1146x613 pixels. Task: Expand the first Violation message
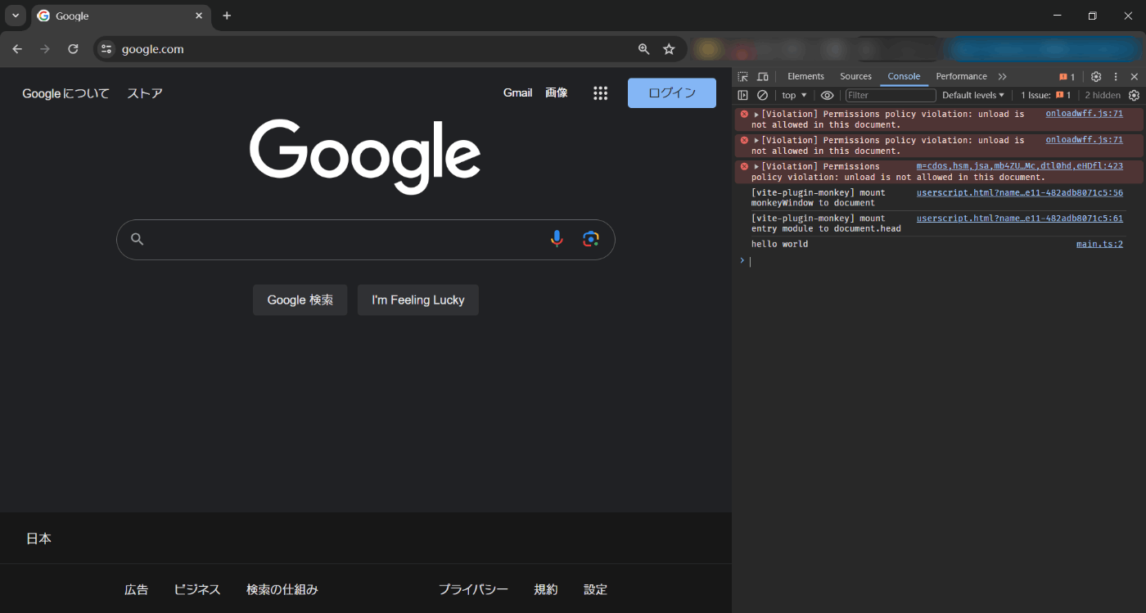click(x=757, y=115)
